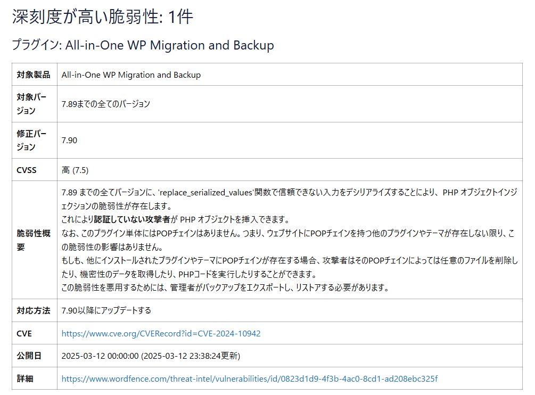
Task: Select the 対象バージョン row label
Action: pyautogui.click(x=31, y=104)
